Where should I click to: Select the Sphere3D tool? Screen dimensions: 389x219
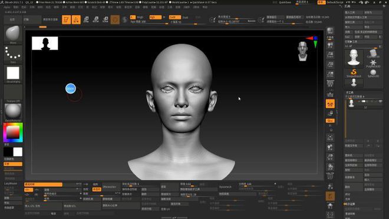tap(373, 74)
